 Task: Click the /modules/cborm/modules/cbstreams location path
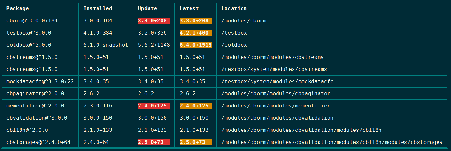272,57
